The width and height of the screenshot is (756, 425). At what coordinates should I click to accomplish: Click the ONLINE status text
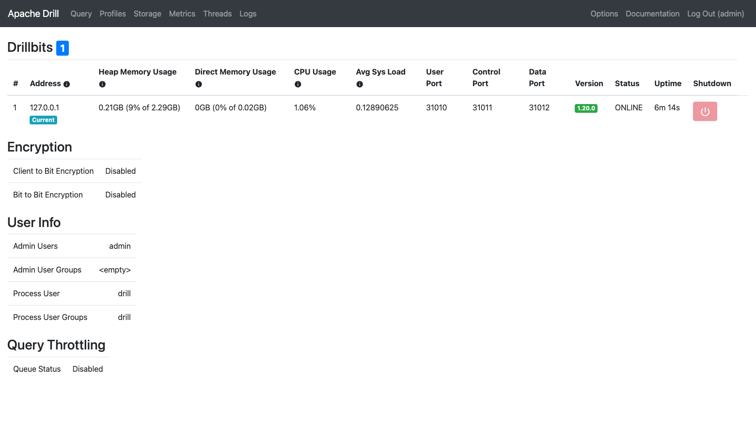pyautogui.click(x=629, y=107)
